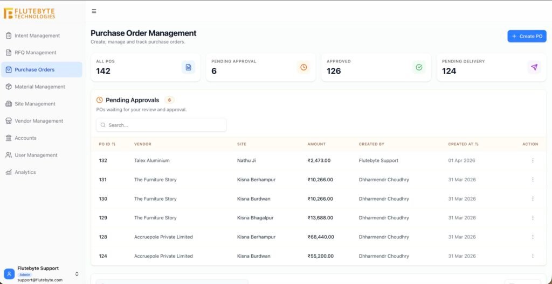Click the Pending Approval clock card icon
The height and width of the screenshot is (284, 552).
[303, 67]
